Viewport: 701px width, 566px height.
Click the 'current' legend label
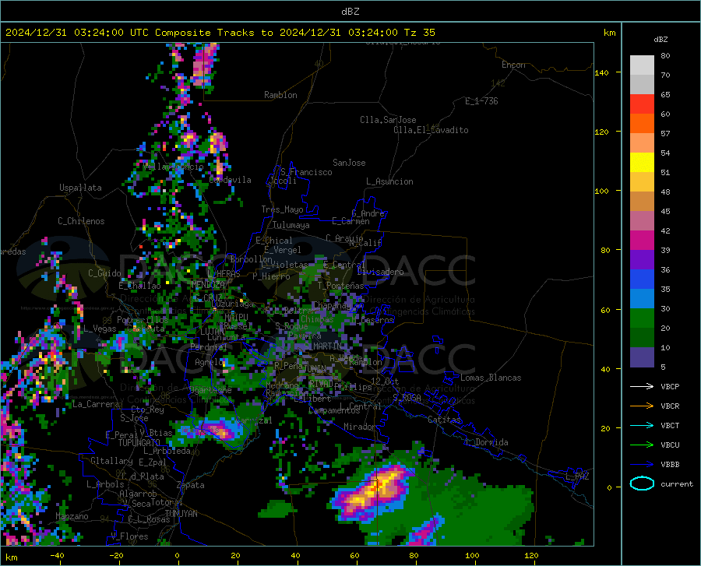click(676, 483)
